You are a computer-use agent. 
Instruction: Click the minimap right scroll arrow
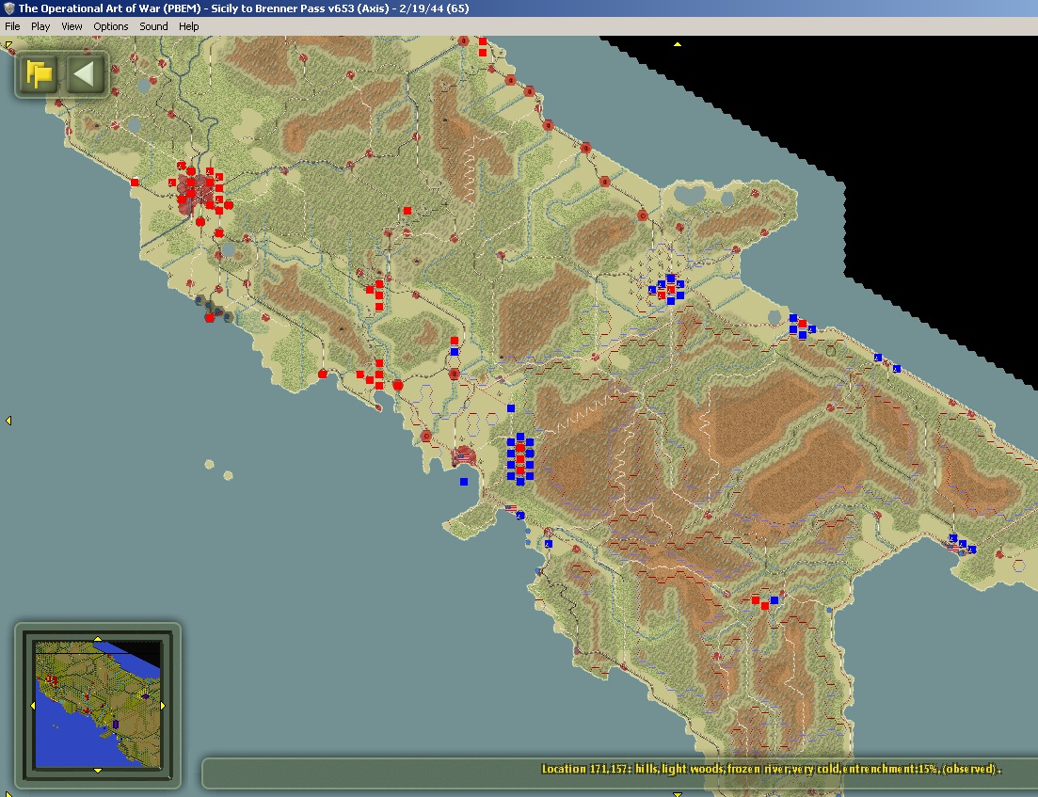163,705
